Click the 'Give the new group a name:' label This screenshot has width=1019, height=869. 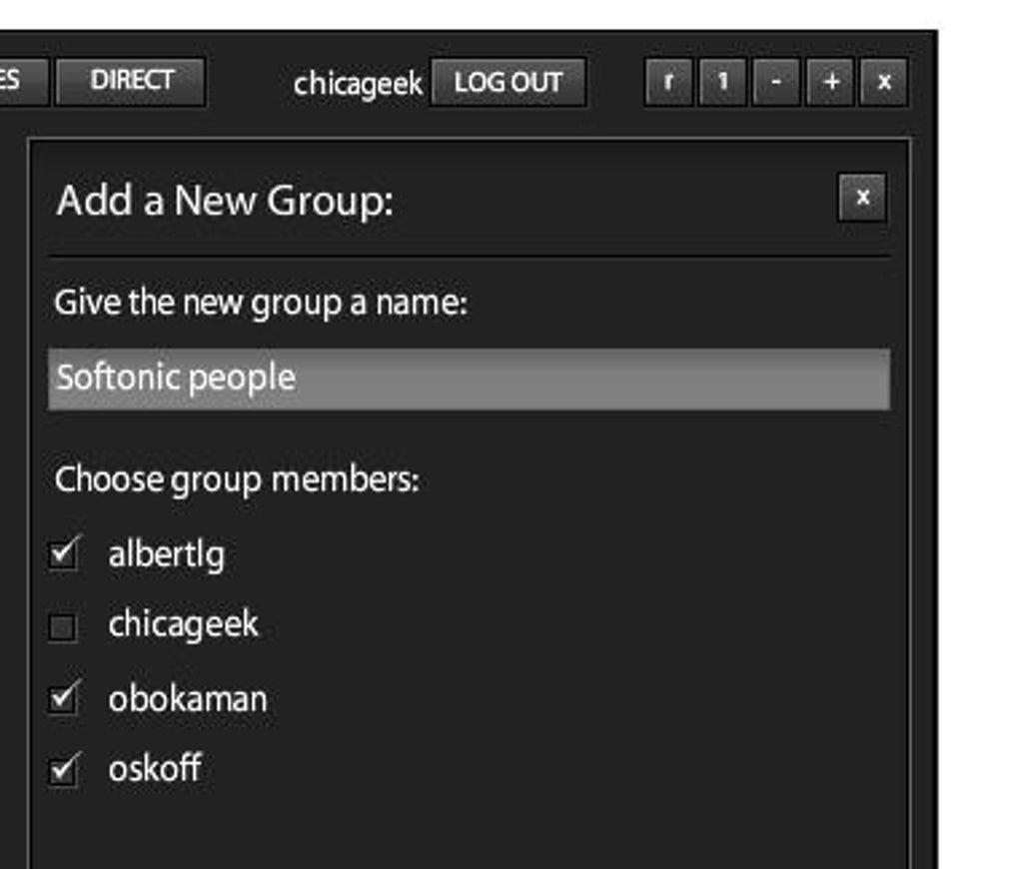coord(261,304)
